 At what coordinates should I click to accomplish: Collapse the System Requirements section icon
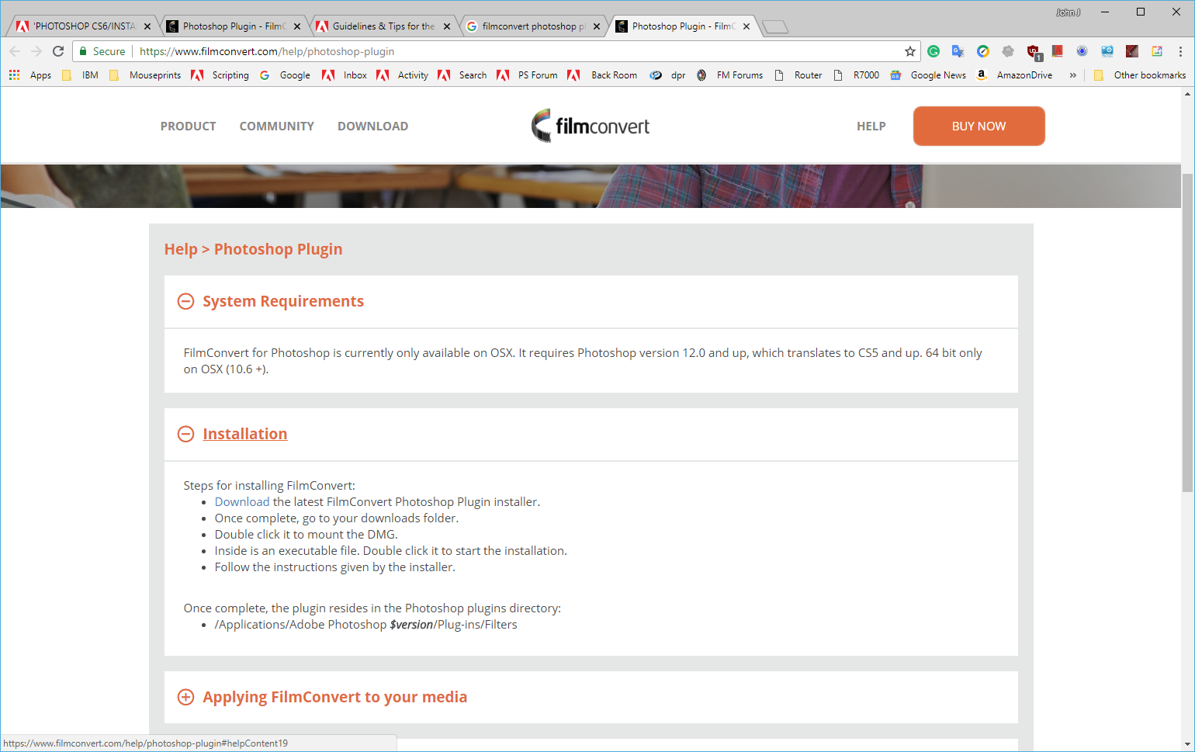tap(185, 301)
